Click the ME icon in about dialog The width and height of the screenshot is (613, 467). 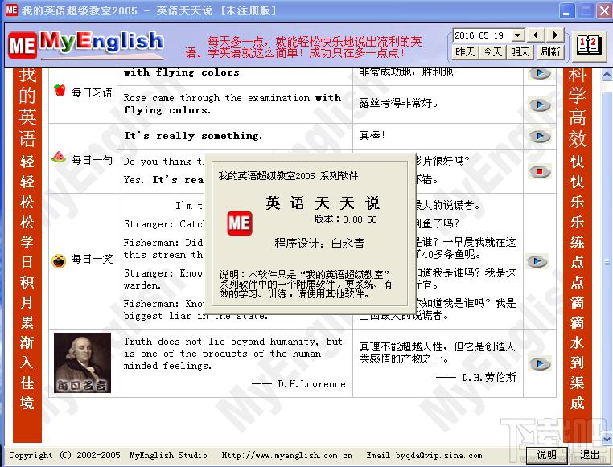point(240,223)
